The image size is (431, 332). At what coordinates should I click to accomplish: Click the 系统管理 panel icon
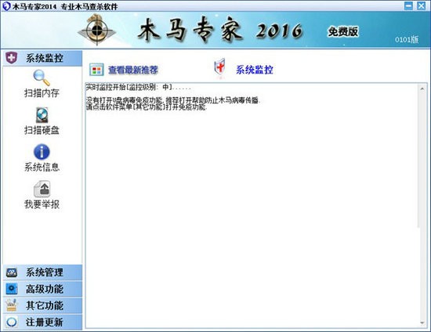click(12, 272)
